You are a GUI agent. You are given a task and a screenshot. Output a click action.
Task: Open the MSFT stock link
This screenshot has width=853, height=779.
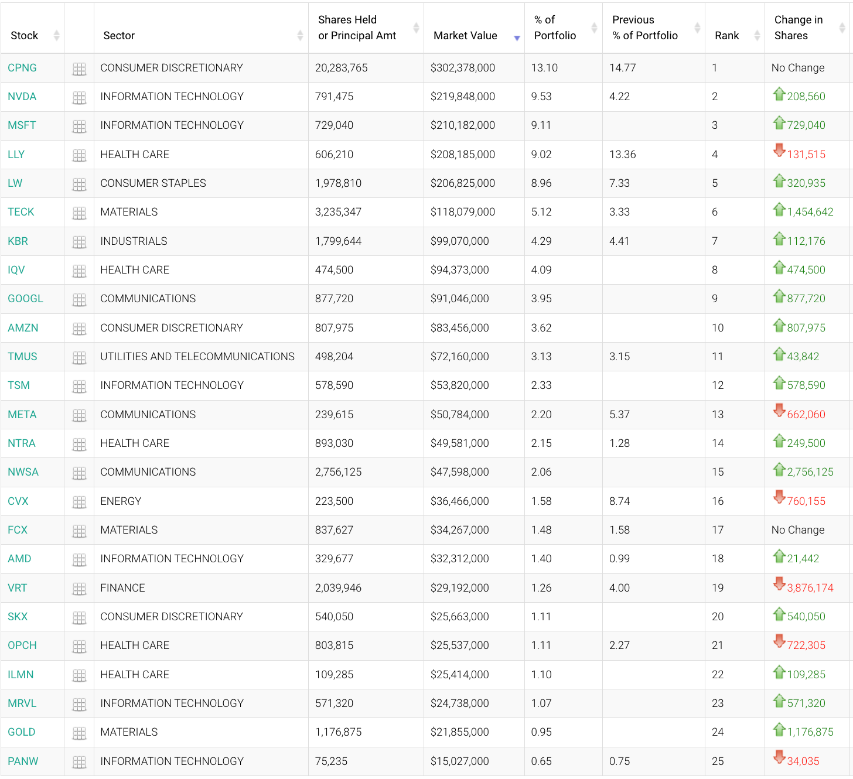pos(22,125)
